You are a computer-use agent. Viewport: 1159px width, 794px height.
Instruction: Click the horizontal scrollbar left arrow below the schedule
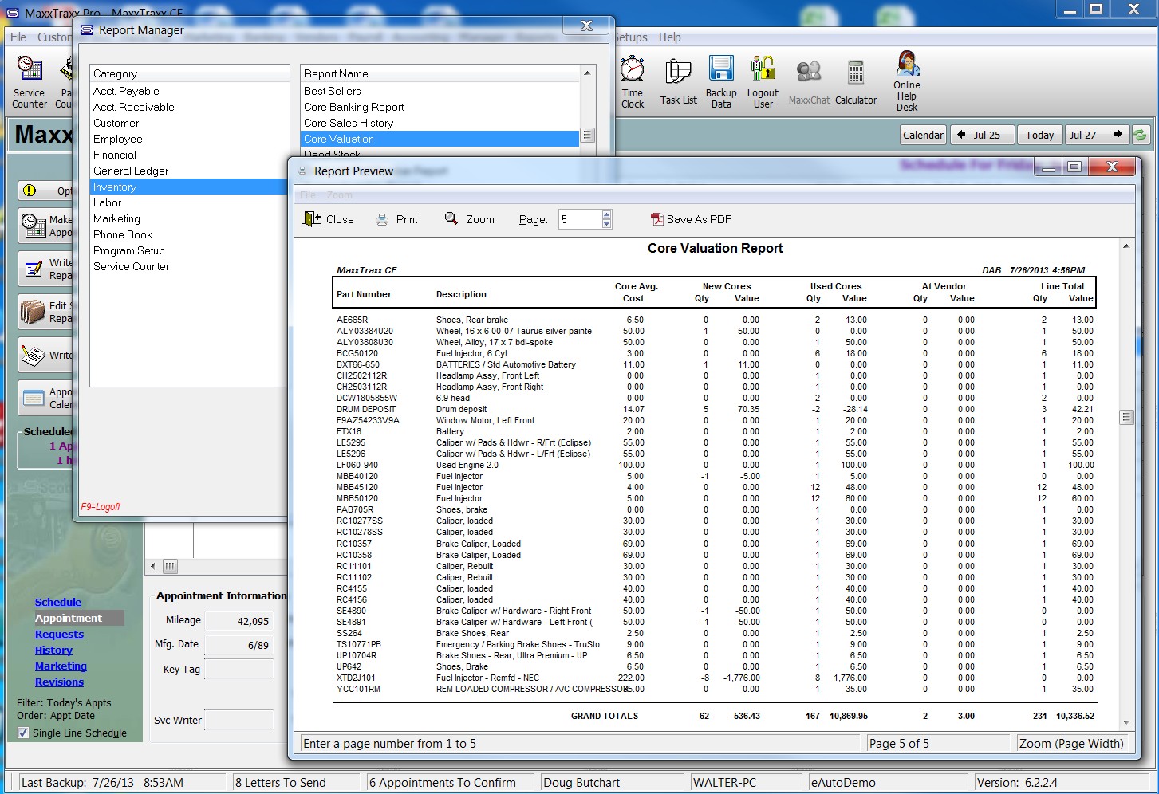153,566
